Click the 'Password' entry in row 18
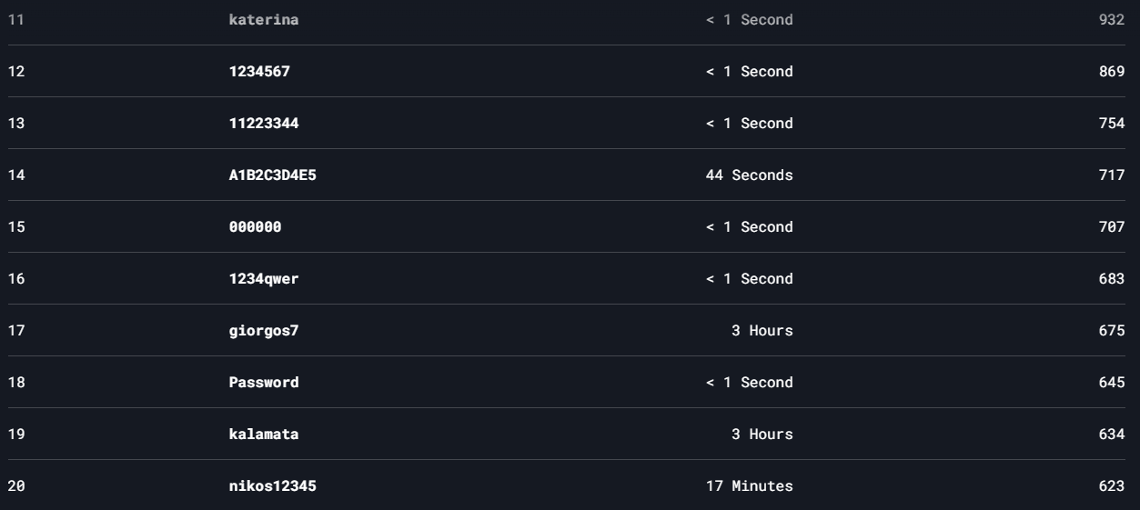1140x510 pixels. [263, 382]
